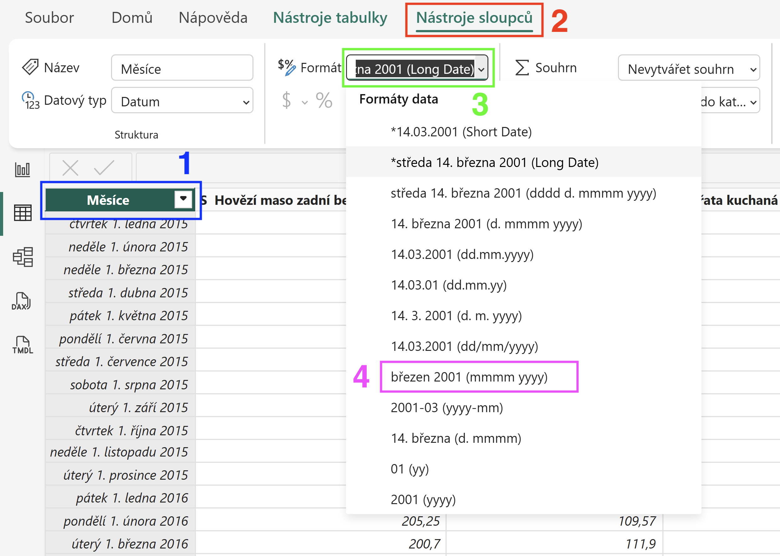
Task: Select the 2001 (yyyy) format
Action: coord(523,499)
